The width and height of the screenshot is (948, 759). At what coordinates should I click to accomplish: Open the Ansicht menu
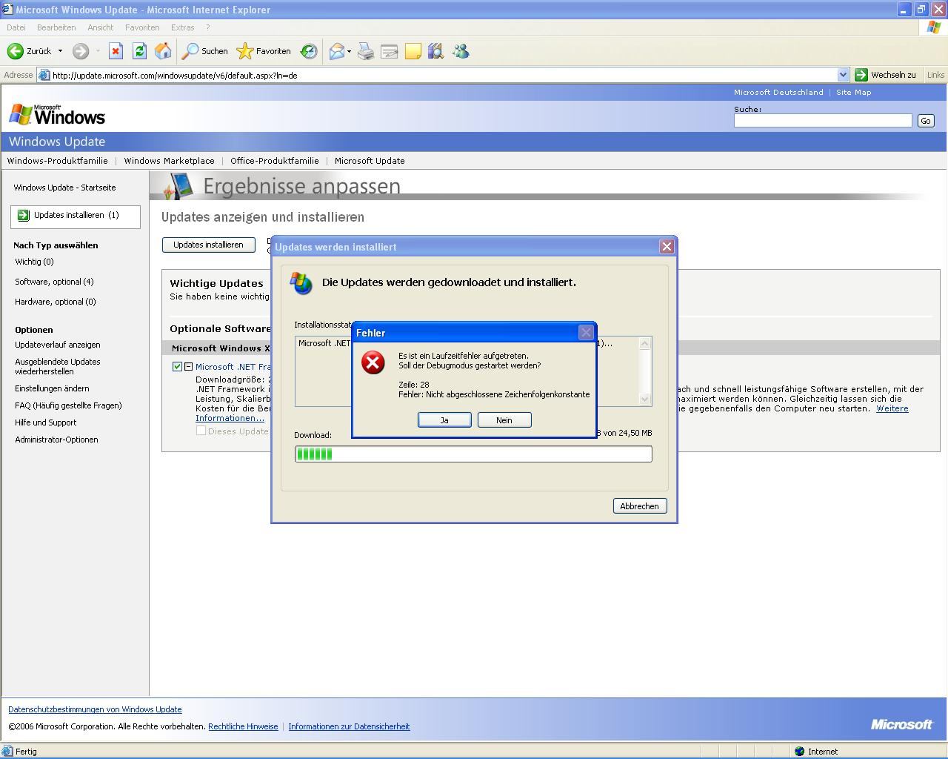tap(100, 27)
